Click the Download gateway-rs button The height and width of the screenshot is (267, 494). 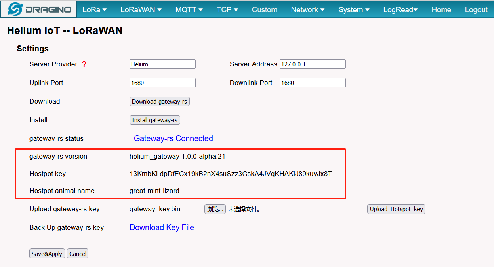tap(159, 102)
